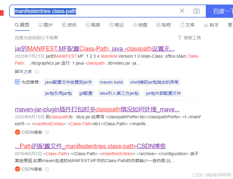Image resolution: width=233 pixels, height=179 pixels.
Task: Clear the search box with the X icon
Action: (x=182, y=11)
